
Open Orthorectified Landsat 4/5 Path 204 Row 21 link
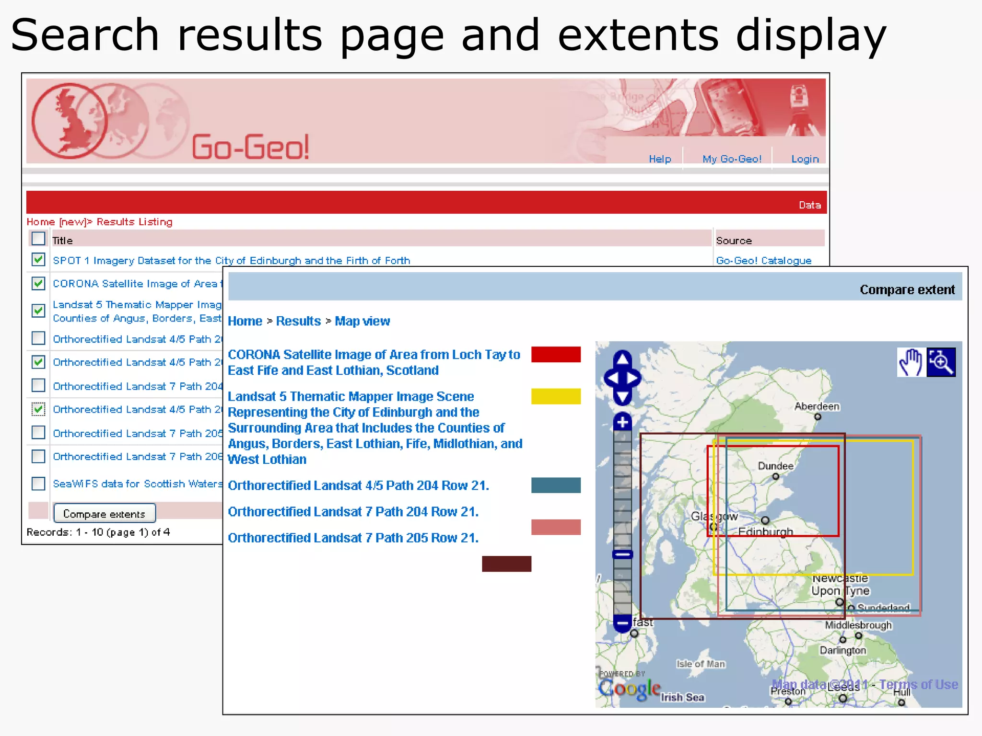coord(358,485)
